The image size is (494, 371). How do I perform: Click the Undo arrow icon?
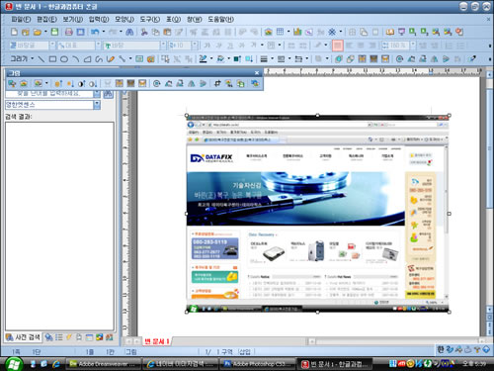click(x=95, y=32)
